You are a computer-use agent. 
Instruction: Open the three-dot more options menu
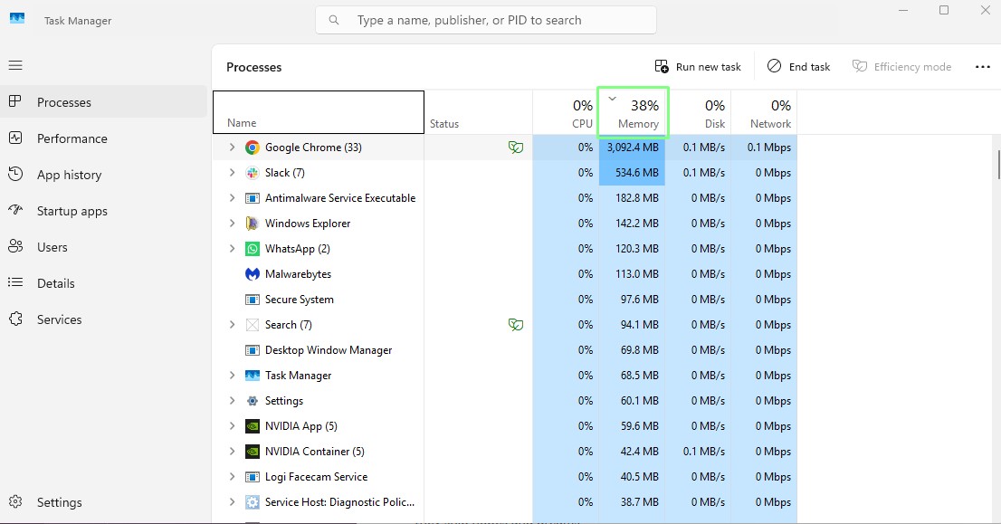(x=983, y=67)
